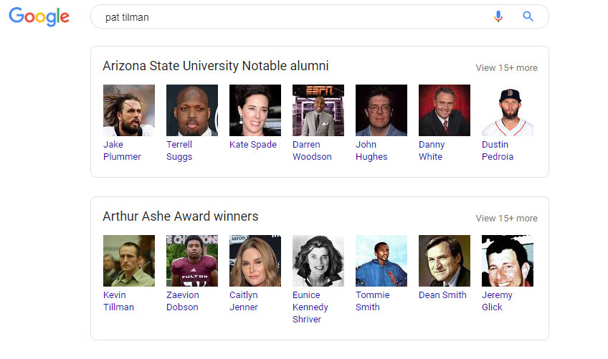The width and height of the screenshot is (608, 359).
Task: Click the Google logo
Action: click(x=39, y=16)
